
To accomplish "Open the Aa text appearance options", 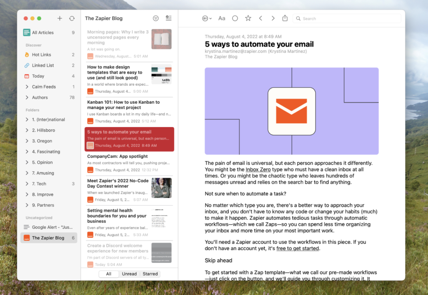I will tap(222, 18).
